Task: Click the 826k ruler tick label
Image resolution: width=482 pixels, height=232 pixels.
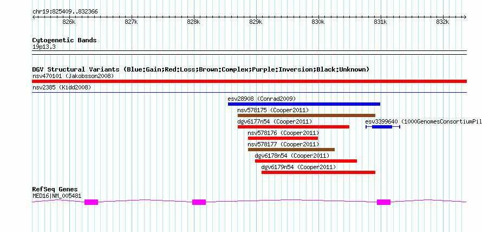Action: pos(69,22)
